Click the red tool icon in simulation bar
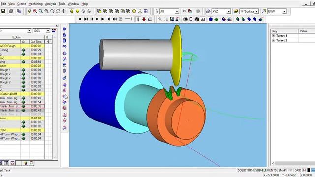This screenshot has width=315, height=177. click(x=144, y=19)
